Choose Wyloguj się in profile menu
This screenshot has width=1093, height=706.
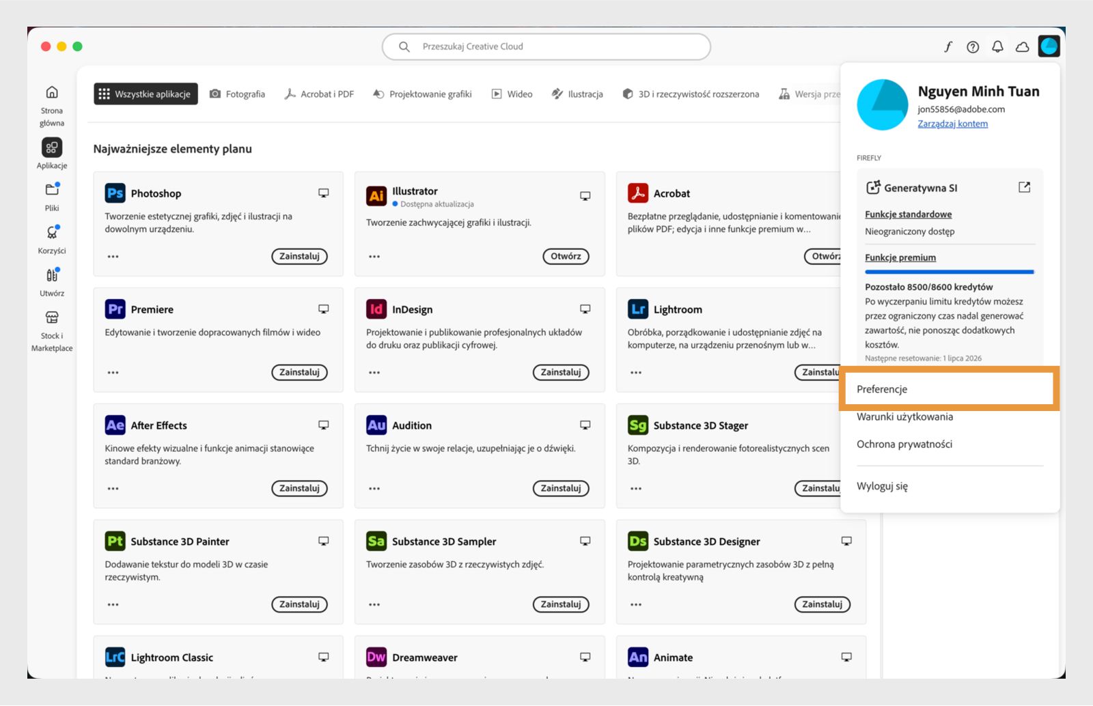(x=882, y=486)
